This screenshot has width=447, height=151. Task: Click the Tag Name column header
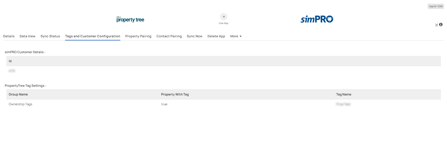(344, 94)
